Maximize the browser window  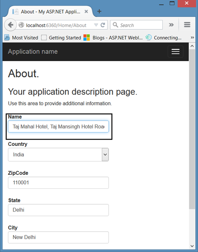coord(172,3)
